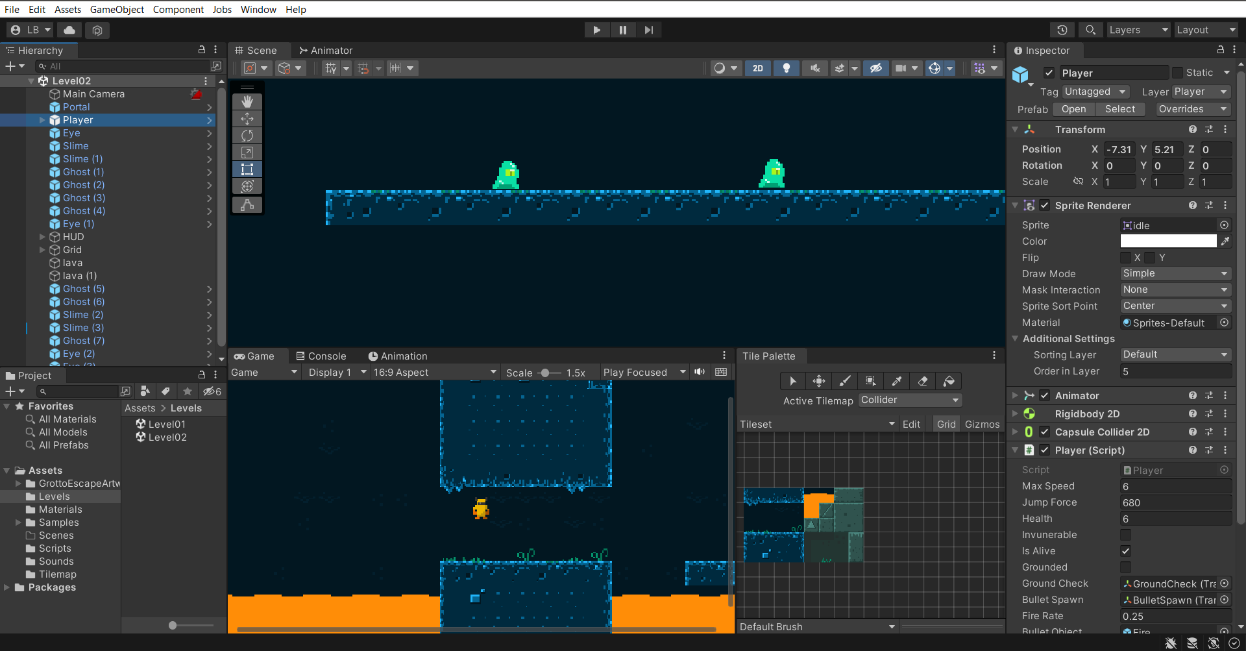Open the Layers dropdown in the top toolbar
Screen dimensions: 1246x651
1137,30
